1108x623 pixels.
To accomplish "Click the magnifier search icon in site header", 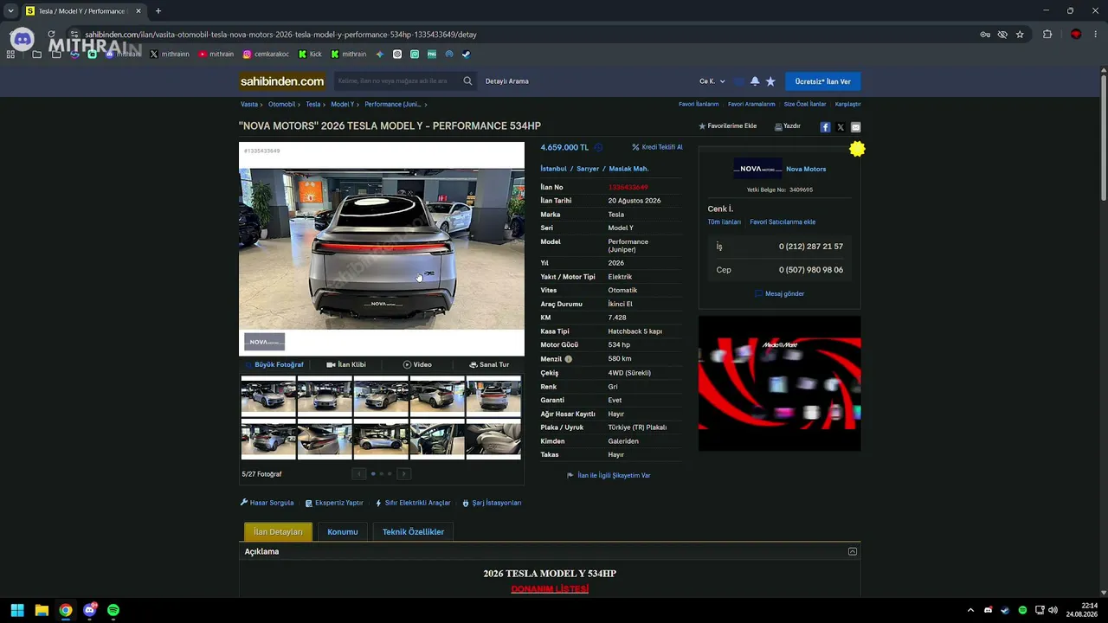I will (467, 81).
